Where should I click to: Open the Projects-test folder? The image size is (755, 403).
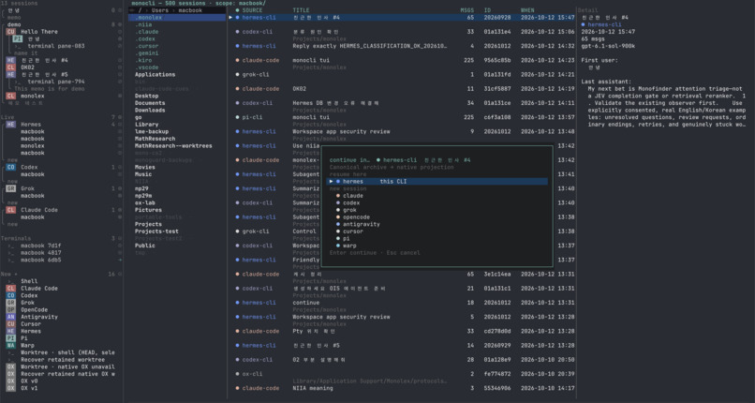click(156, 231)
